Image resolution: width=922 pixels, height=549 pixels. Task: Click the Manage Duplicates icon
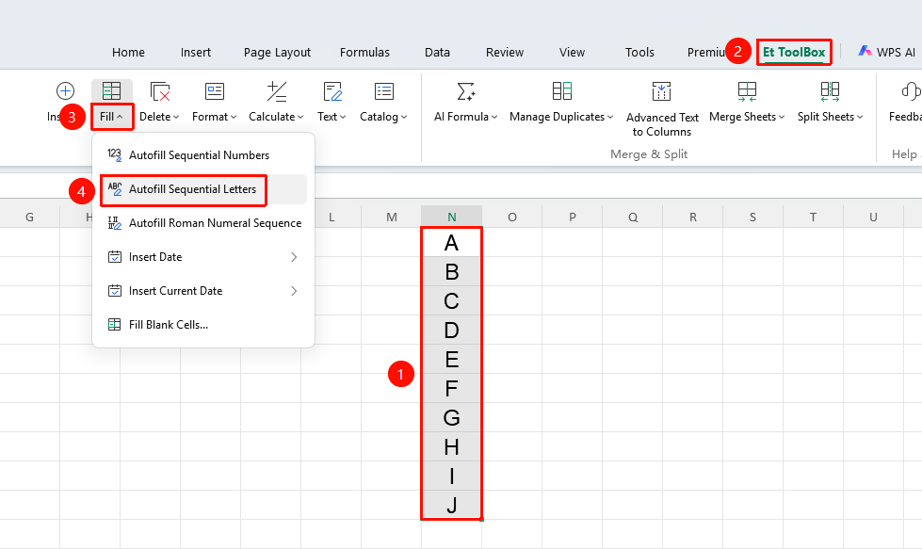(x=562, y=90)
